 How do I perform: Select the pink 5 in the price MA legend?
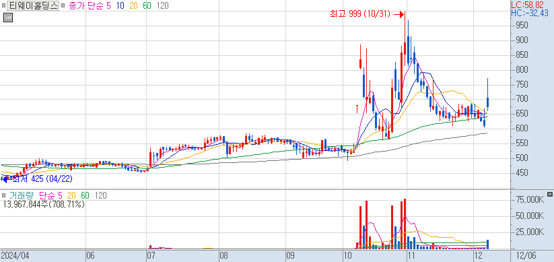[109, 5]
